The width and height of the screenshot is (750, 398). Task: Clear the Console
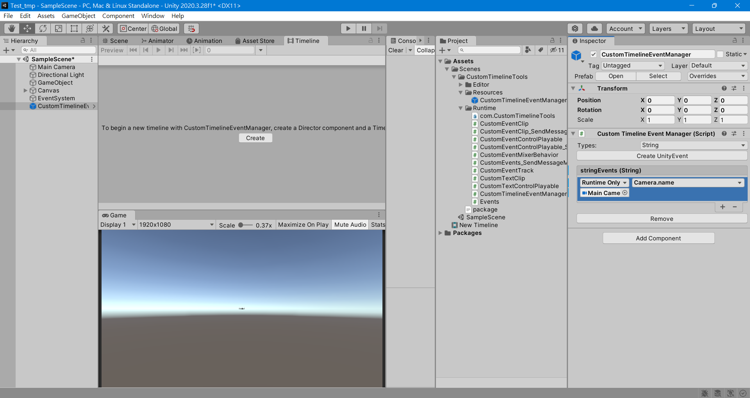(x=396, y=50)
